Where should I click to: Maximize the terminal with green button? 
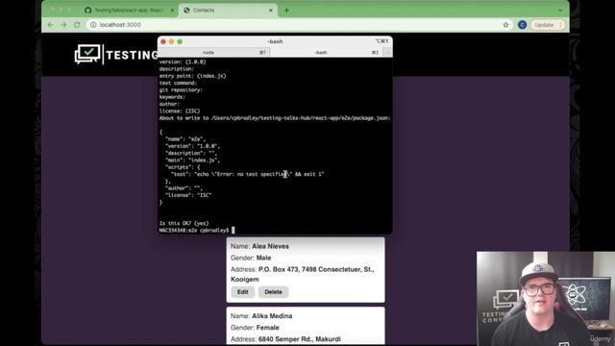[180, 41]
